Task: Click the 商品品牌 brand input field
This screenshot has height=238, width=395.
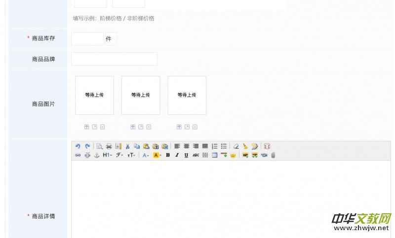Action: [114, 59]
